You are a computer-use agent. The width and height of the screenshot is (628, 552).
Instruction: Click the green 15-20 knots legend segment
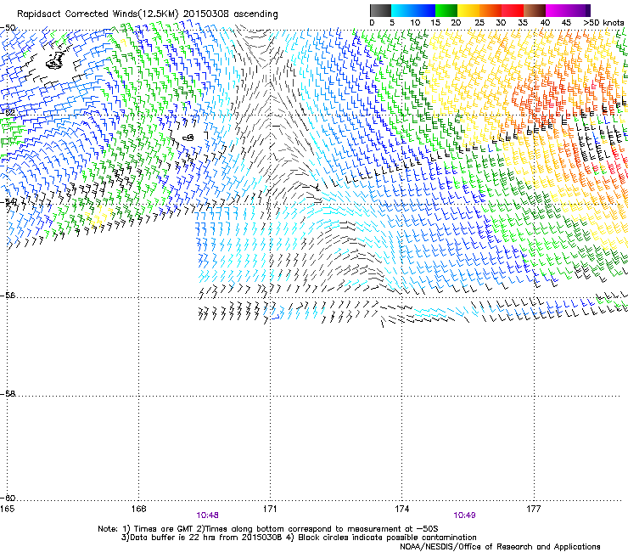(446, 10)
